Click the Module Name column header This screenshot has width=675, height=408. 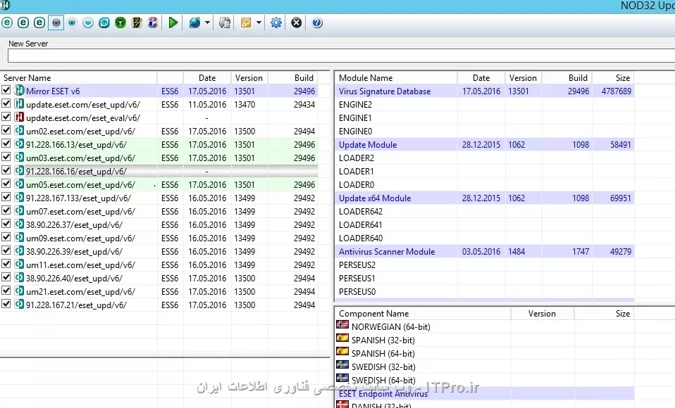(x=396, y=78)
